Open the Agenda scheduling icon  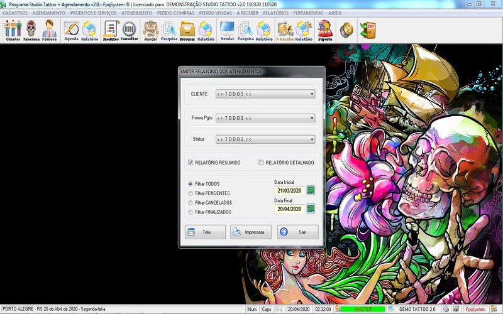pos(71,30)
